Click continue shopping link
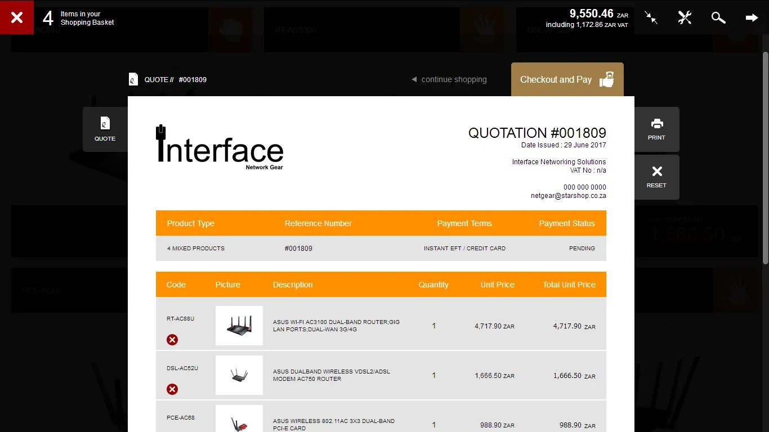The width and height of the screenshot is (769, 432). [x=449, y=79]
